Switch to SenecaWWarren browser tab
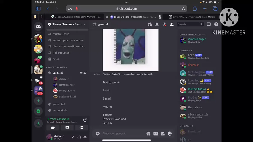This screenshot has height=142, width=253. [76, 17]
